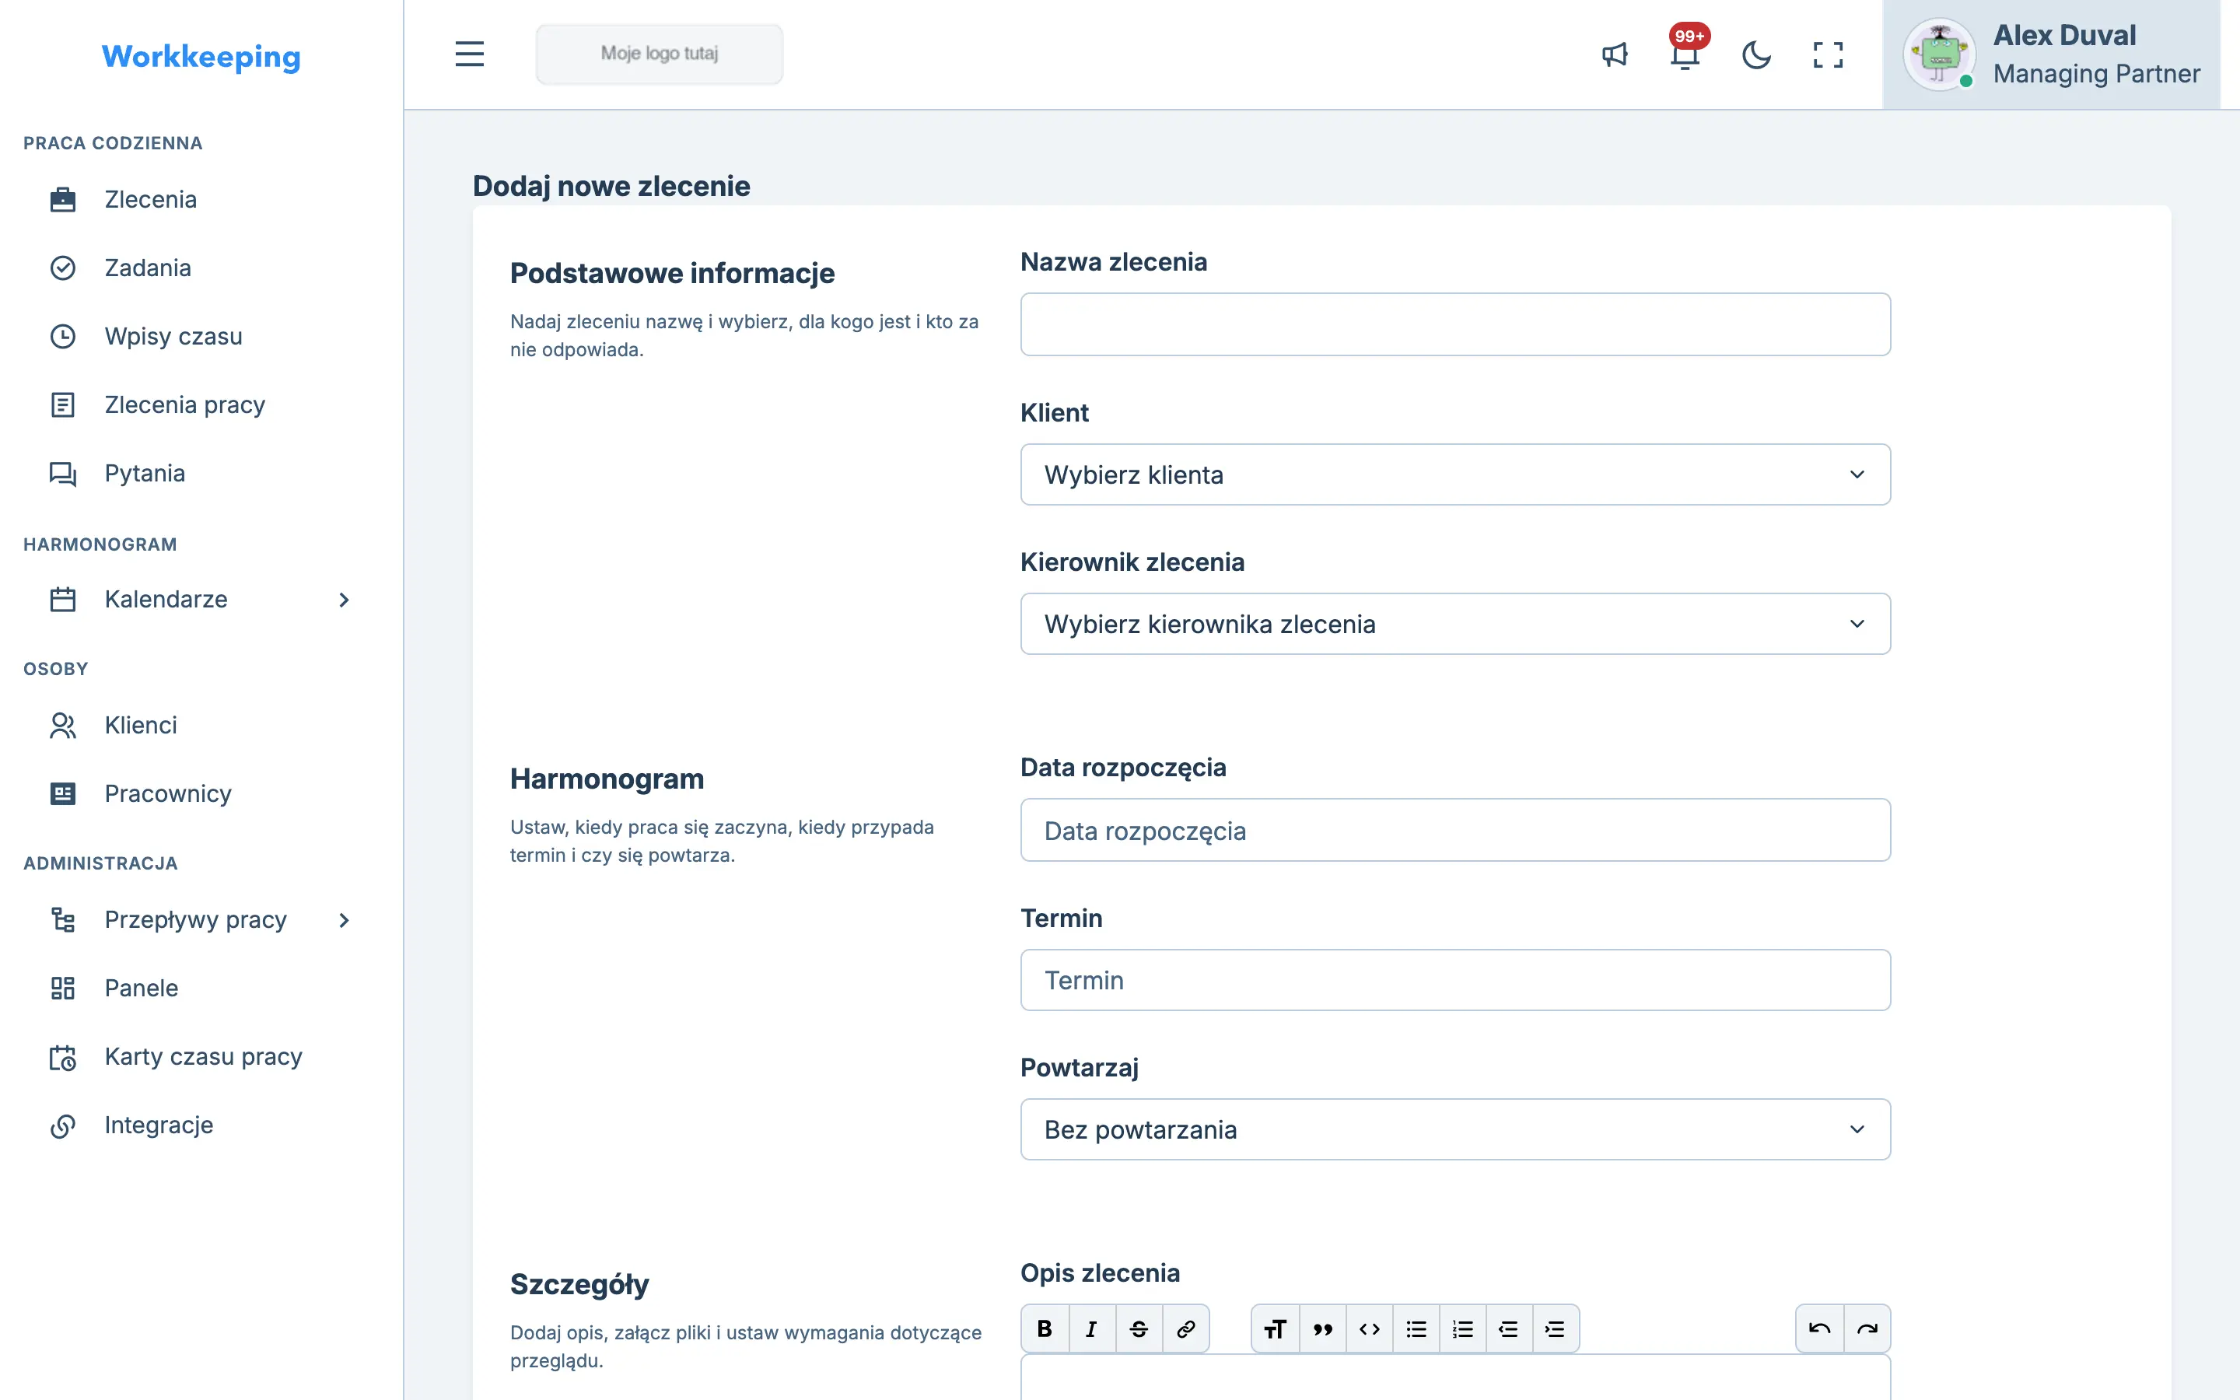Open Alex Duval profile menu
This screenshot has height=1400, width=2240.
[x=2051, y=54]
